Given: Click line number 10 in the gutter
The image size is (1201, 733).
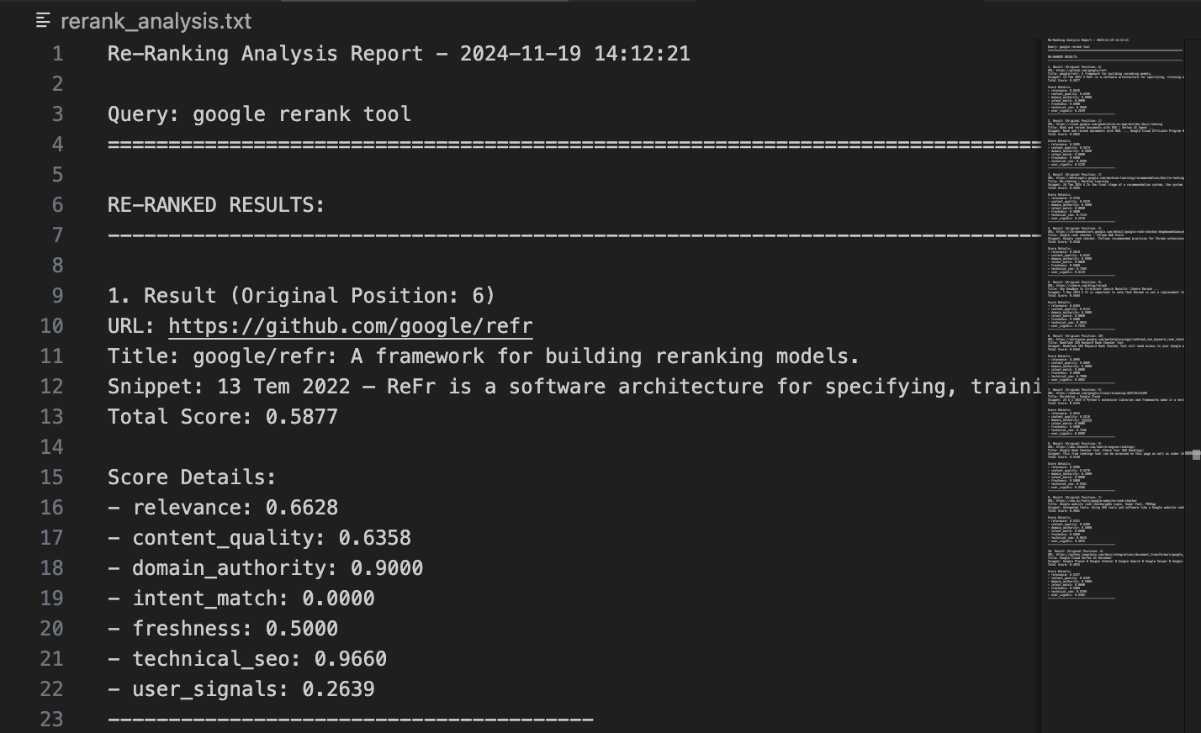Looking at the screenshot, I should pyautogui.click(x=52, y=326).
